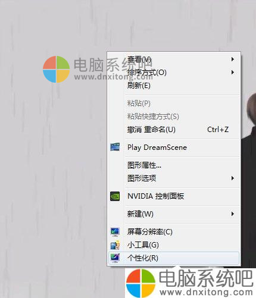Click the screen resolution monitor icon

pyautogui.click(x=115, y=232)
